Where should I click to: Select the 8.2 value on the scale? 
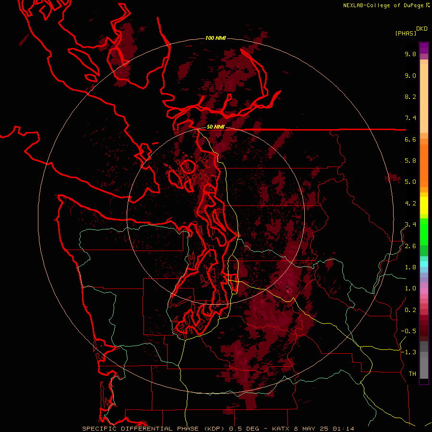point(410,97)
